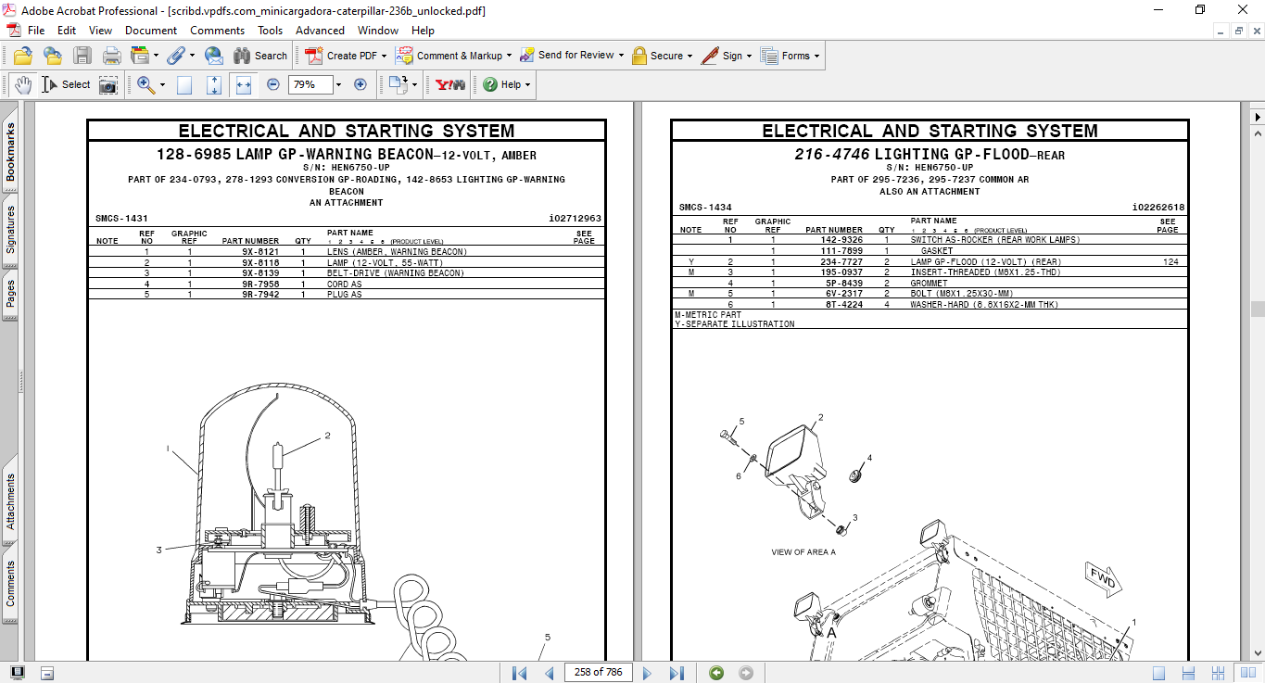Screen dimensions: 1265x683
Task: Click the Snapshot camera tool
Action: (x=108, y=84)
